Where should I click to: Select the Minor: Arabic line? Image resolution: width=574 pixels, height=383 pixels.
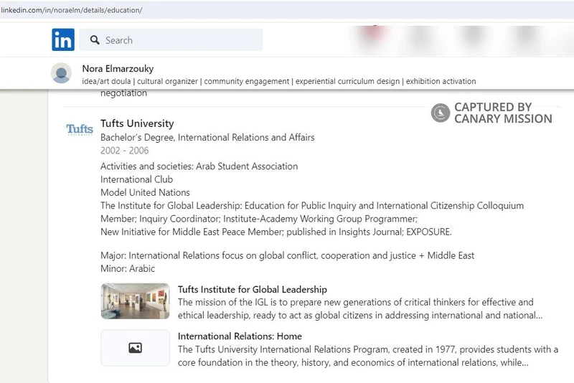pos(128,268)
